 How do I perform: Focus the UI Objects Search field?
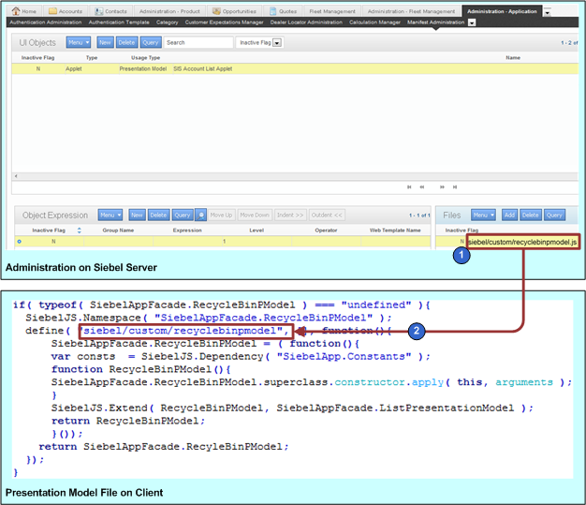(198, 42)
